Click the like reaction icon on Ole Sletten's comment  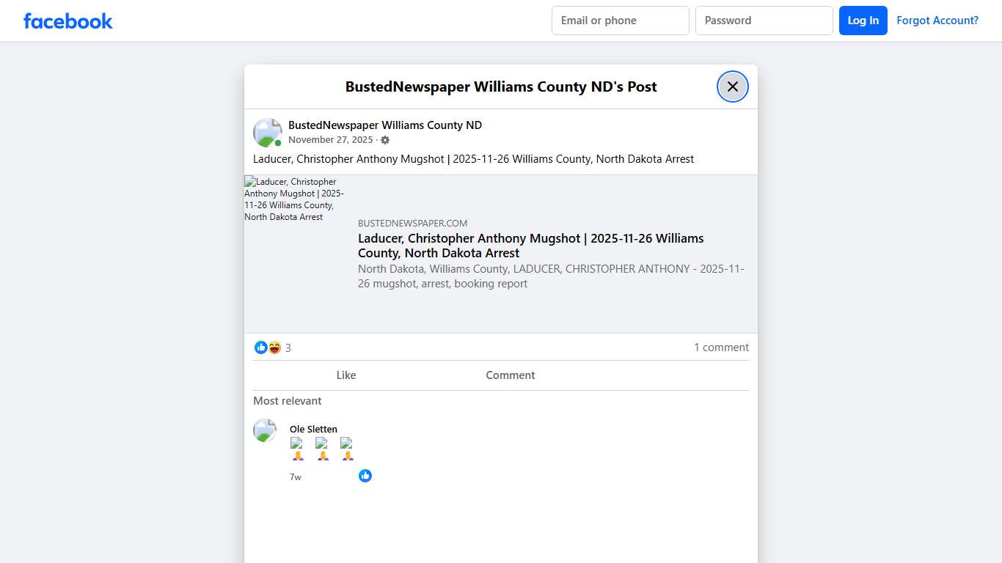[365, 476]
